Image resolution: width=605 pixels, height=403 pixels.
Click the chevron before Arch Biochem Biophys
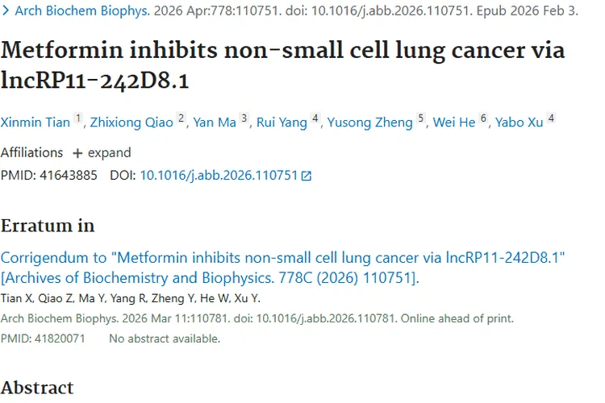click(x=6, y=11)
